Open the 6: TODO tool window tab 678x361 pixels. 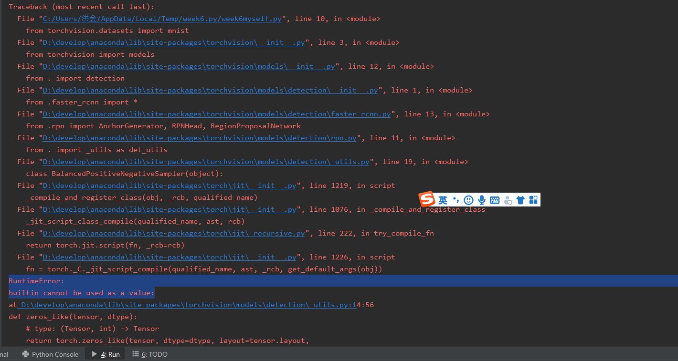coord(150,354)
